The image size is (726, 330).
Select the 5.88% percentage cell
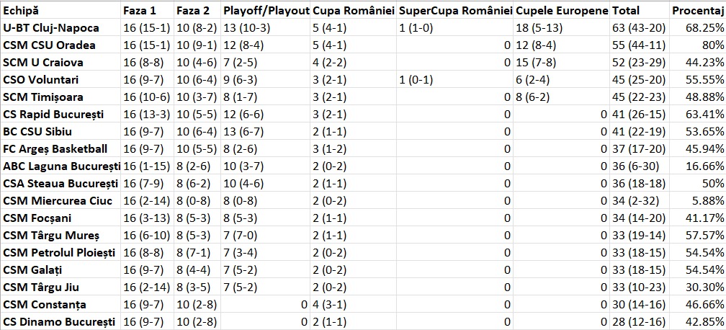[x=698, y=201]
